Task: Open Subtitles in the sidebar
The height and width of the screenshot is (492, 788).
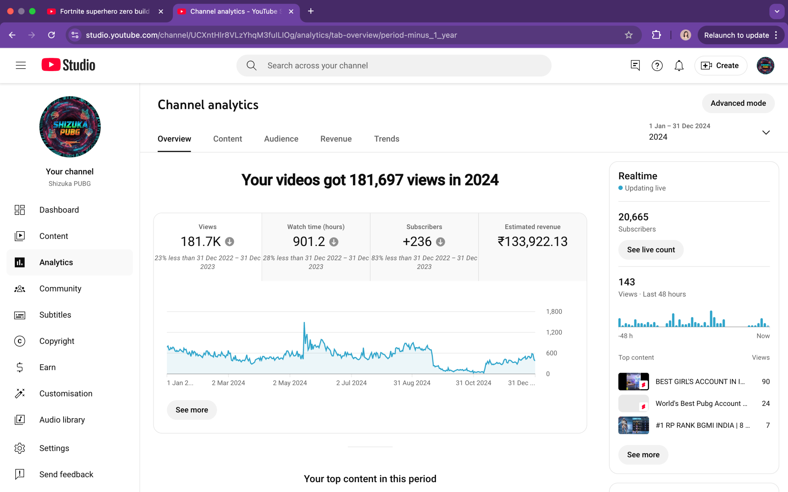Action: [x=55, y=315]
